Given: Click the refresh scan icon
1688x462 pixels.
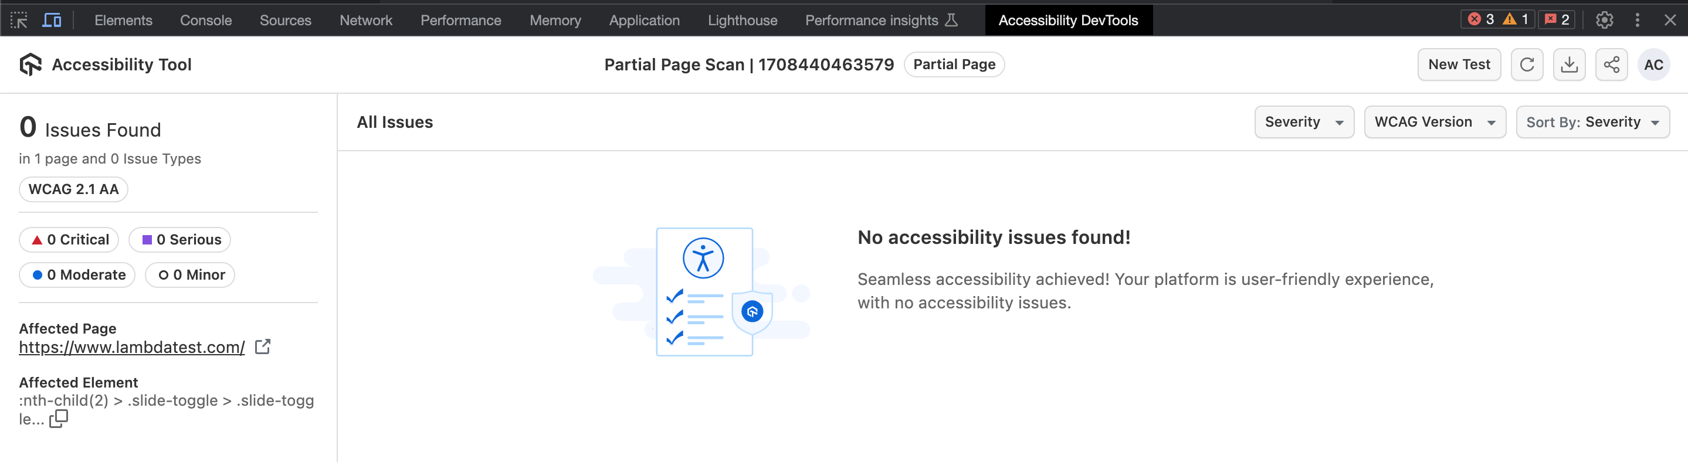Looking at the screenshot, I should pyautogui.click(x=1527, y=65).
